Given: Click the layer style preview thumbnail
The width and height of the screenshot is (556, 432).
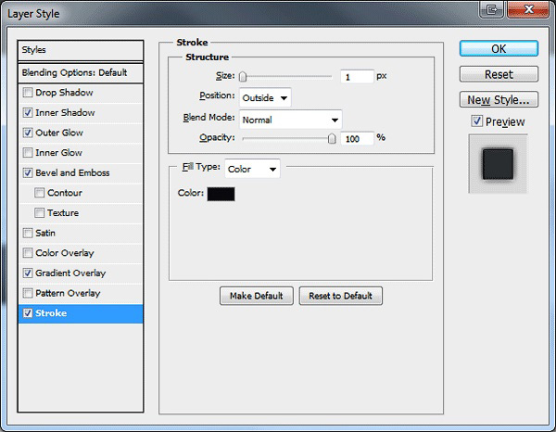Looking at the screenshot, I should [x=498, y=164].
